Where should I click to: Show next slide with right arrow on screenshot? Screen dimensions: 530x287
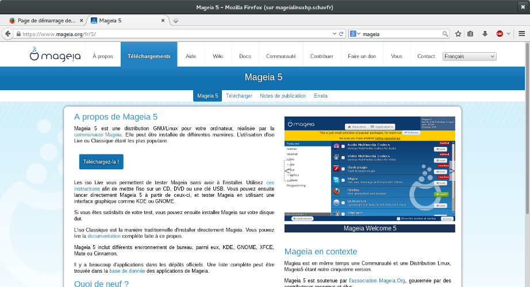coord(452,171)
